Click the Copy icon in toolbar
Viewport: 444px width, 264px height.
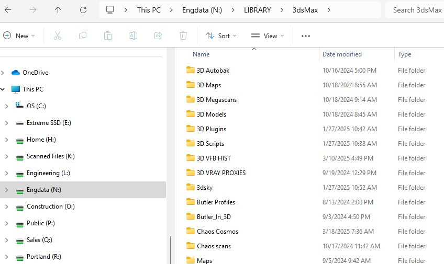tap(83, 36)
